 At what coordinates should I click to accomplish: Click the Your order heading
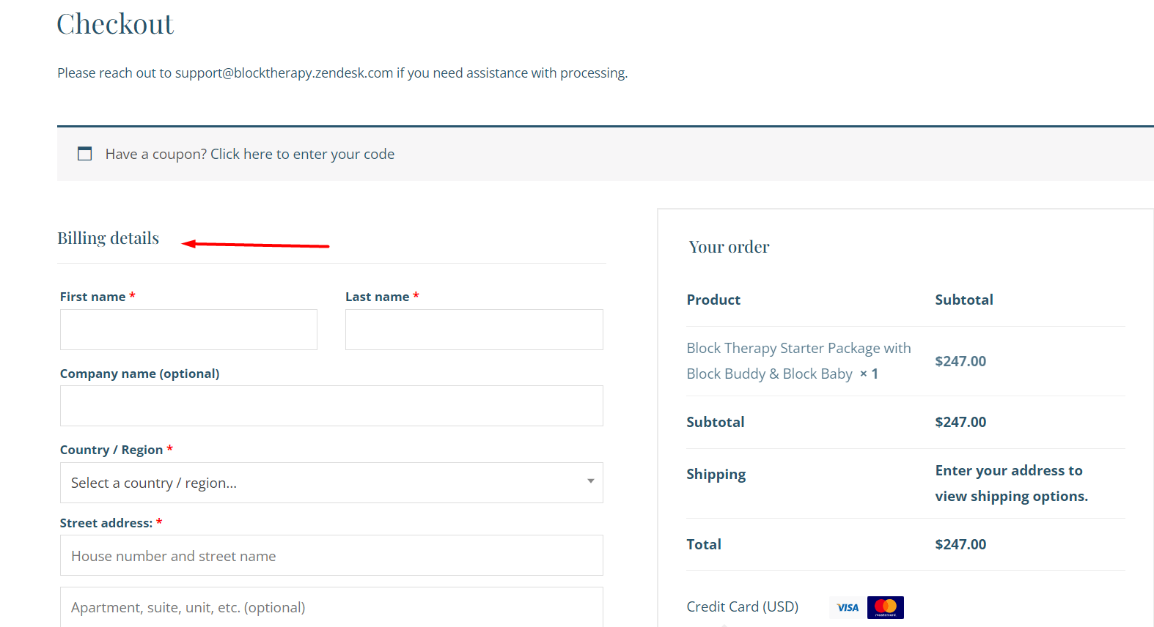point(729,247)
